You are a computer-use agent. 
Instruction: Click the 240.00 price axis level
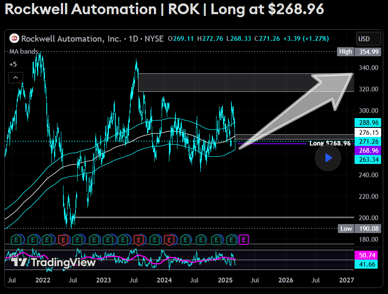click(x=368, y=175)
